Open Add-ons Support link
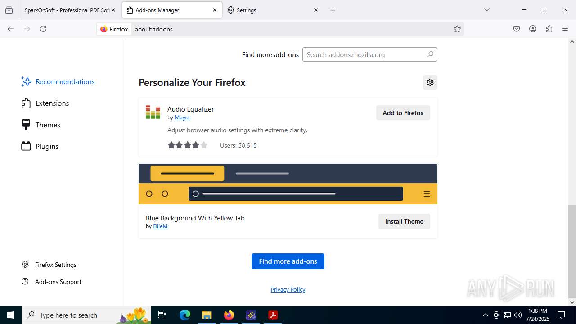 [x=52, y=282]
